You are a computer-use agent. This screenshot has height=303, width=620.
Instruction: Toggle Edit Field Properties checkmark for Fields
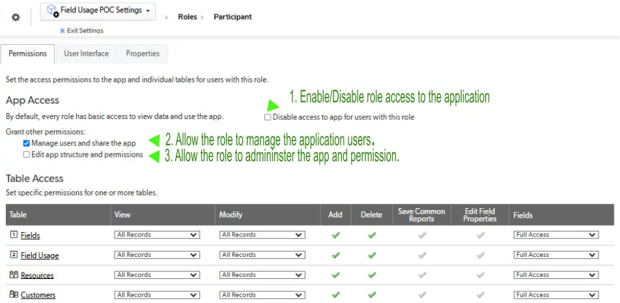click(x=480, y=235)
